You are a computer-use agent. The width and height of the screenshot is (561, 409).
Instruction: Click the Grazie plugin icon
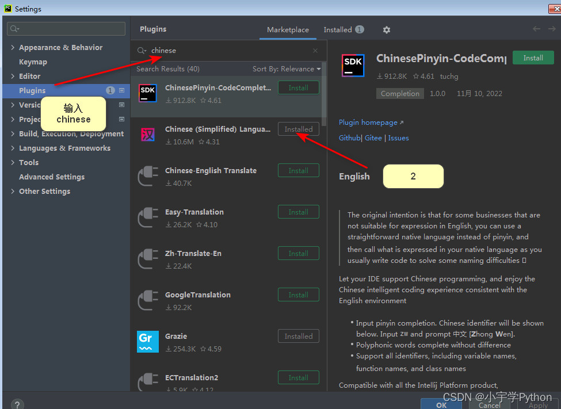(148, 342)
